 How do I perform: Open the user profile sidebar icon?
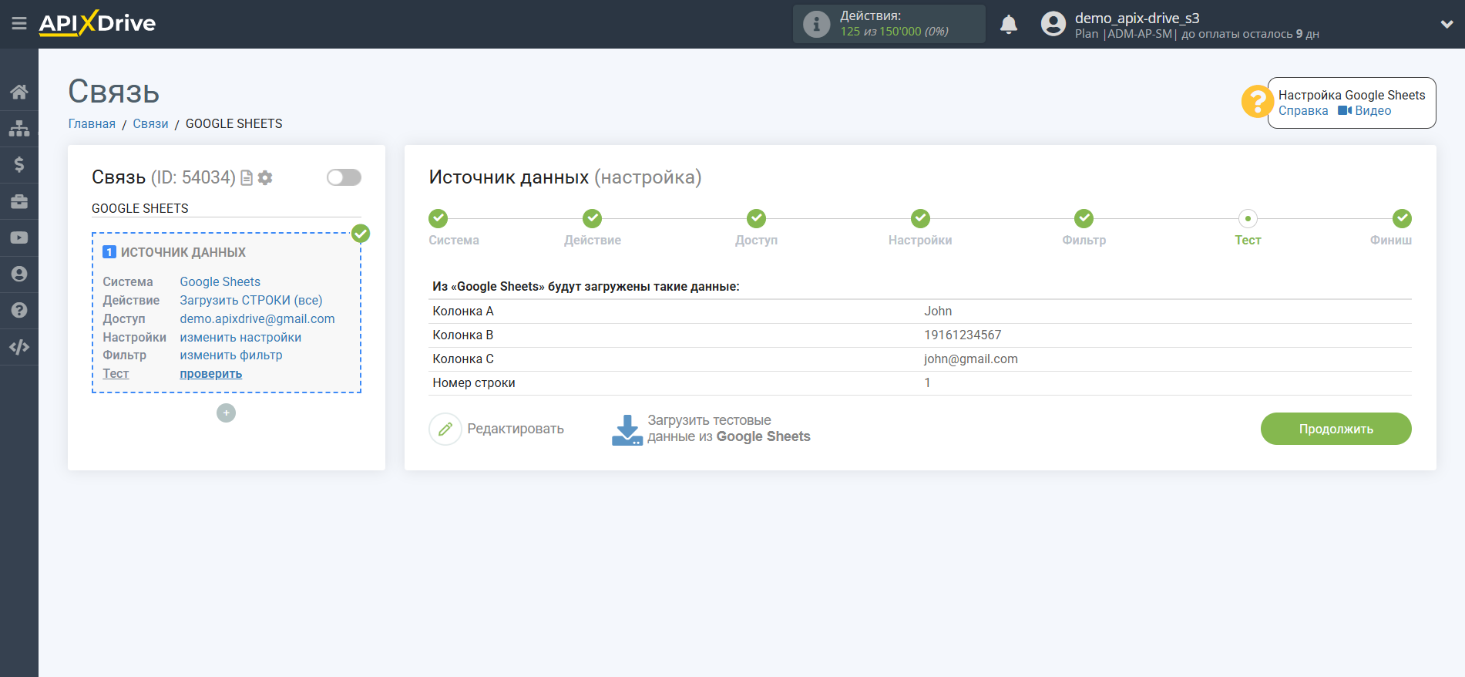19,274
